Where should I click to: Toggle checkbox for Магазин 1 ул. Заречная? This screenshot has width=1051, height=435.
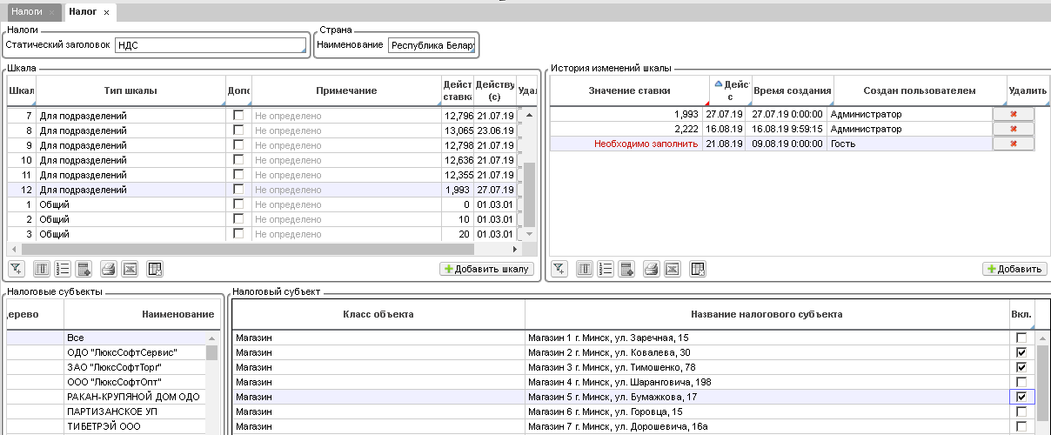click(x=1021, y=338)
